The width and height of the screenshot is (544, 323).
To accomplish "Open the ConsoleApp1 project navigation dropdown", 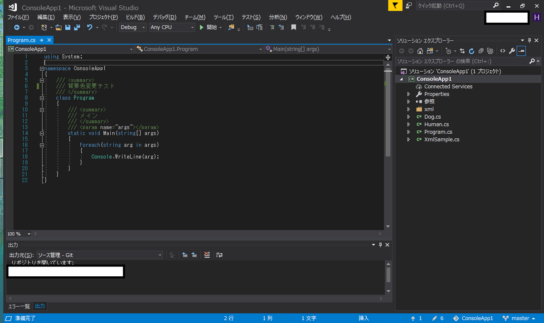I will pos(71,49).
